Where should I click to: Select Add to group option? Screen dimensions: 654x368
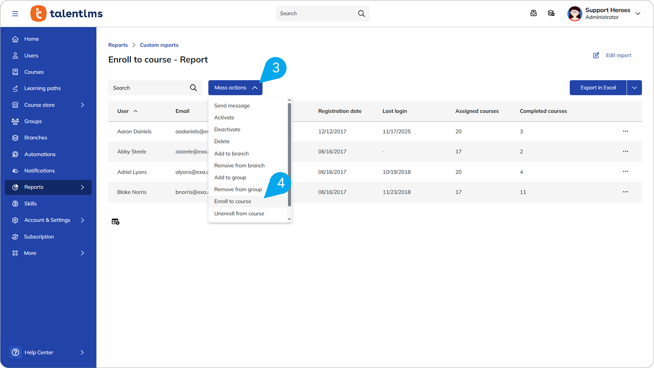pyautogui.click(x=230, y=177)
